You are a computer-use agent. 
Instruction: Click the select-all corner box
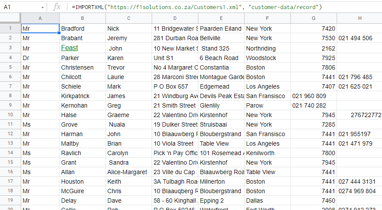click(x=10, y=18)
